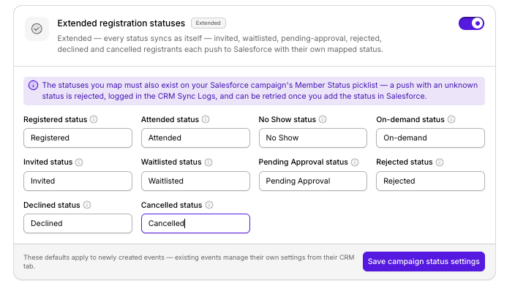Screen dimensions: 515x286
Task: Focus the No Show status input field
Action: pyautogui.click(x=312, y=138)
